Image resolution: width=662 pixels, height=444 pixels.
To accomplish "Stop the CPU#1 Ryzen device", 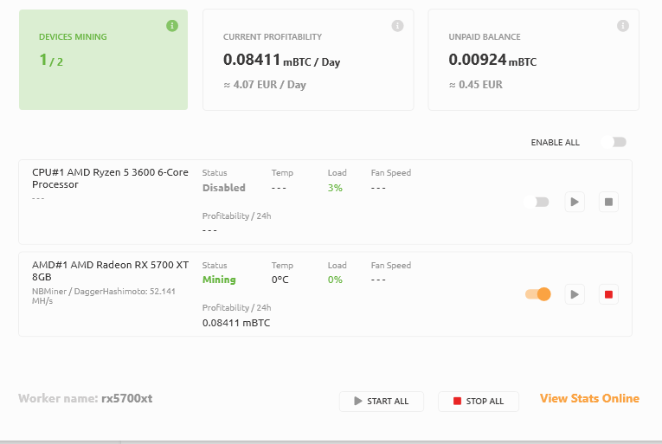I will 608,202.
